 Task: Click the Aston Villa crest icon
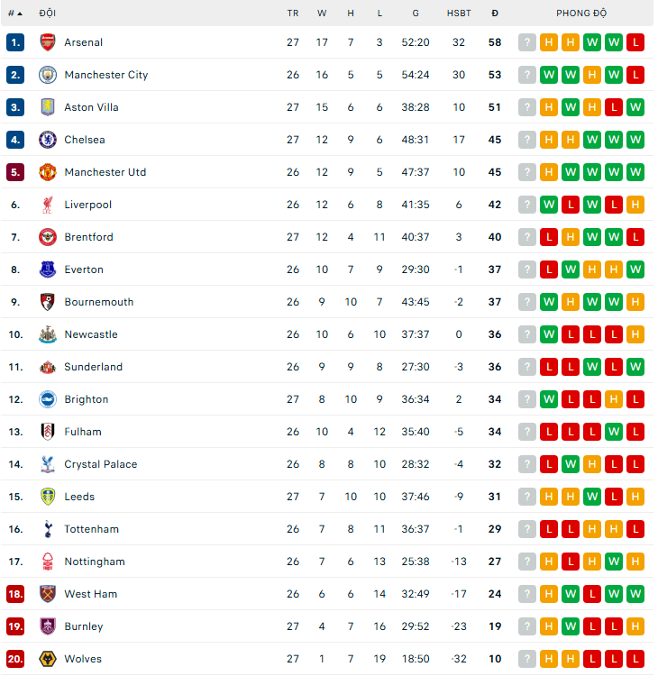click(x=48, y=107)
